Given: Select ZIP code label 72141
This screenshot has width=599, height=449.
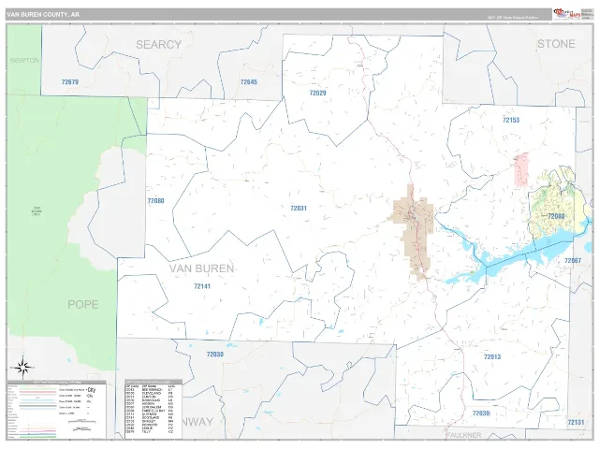Looking at the screenshot, I should click(x=202, y=286).
